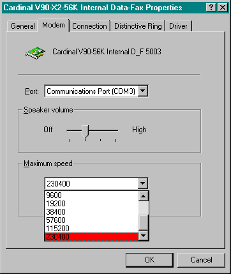
Task: Switch to the General tab
Action: pos(23,26)
